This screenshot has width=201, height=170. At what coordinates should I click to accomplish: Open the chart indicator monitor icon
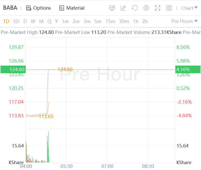point(112,8)
